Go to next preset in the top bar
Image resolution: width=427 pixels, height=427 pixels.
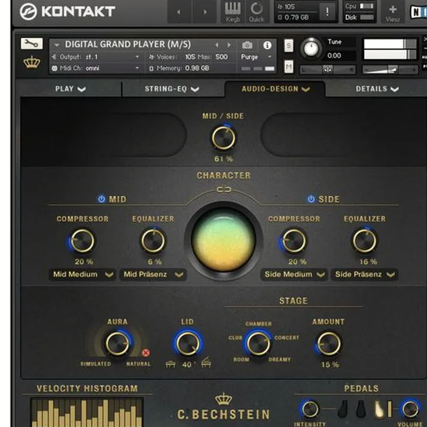(205, 12)
